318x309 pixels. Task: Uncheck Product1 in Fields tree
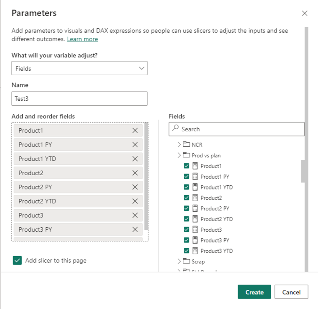[186, 166]
